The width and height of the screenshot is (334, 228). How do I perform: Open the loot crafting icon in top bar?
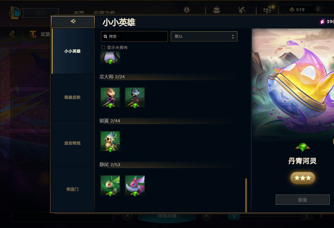click(x=242, y=10)
